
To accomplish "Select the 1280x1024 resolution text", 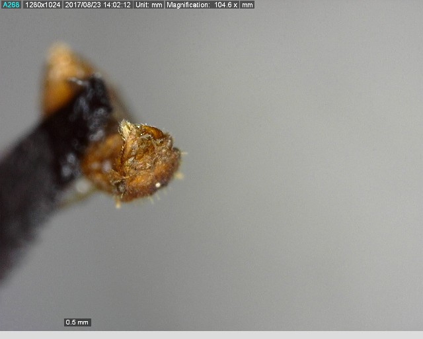I will (42, 5).
